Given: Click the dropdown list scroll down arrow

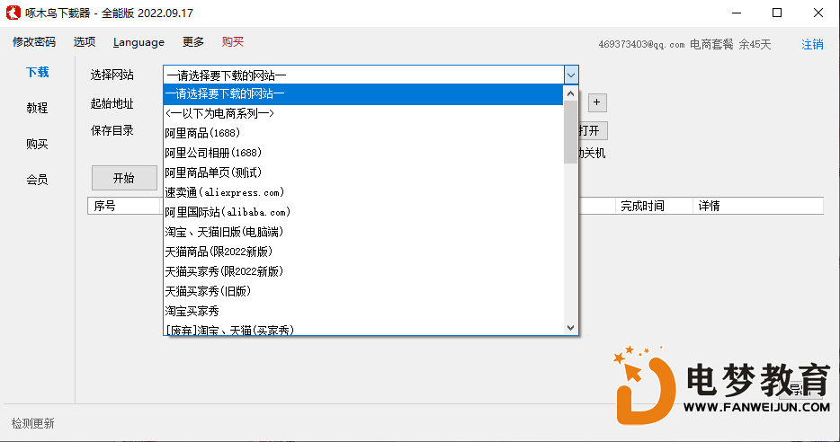Looking at the screenshot, I should 570,328.
